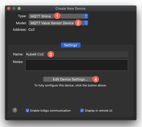
Task: Click the Create New Device title bar
Action: (71, 9)
